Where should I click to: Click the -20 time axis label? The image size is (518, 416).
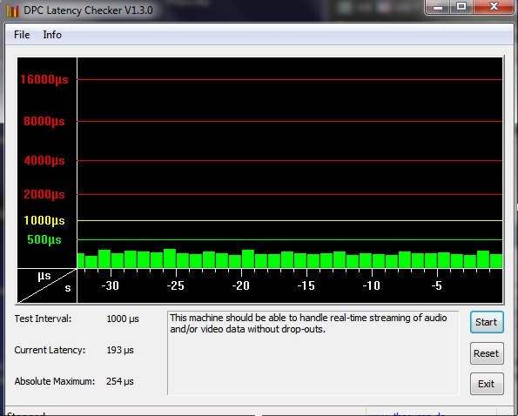tap(241, 285)
